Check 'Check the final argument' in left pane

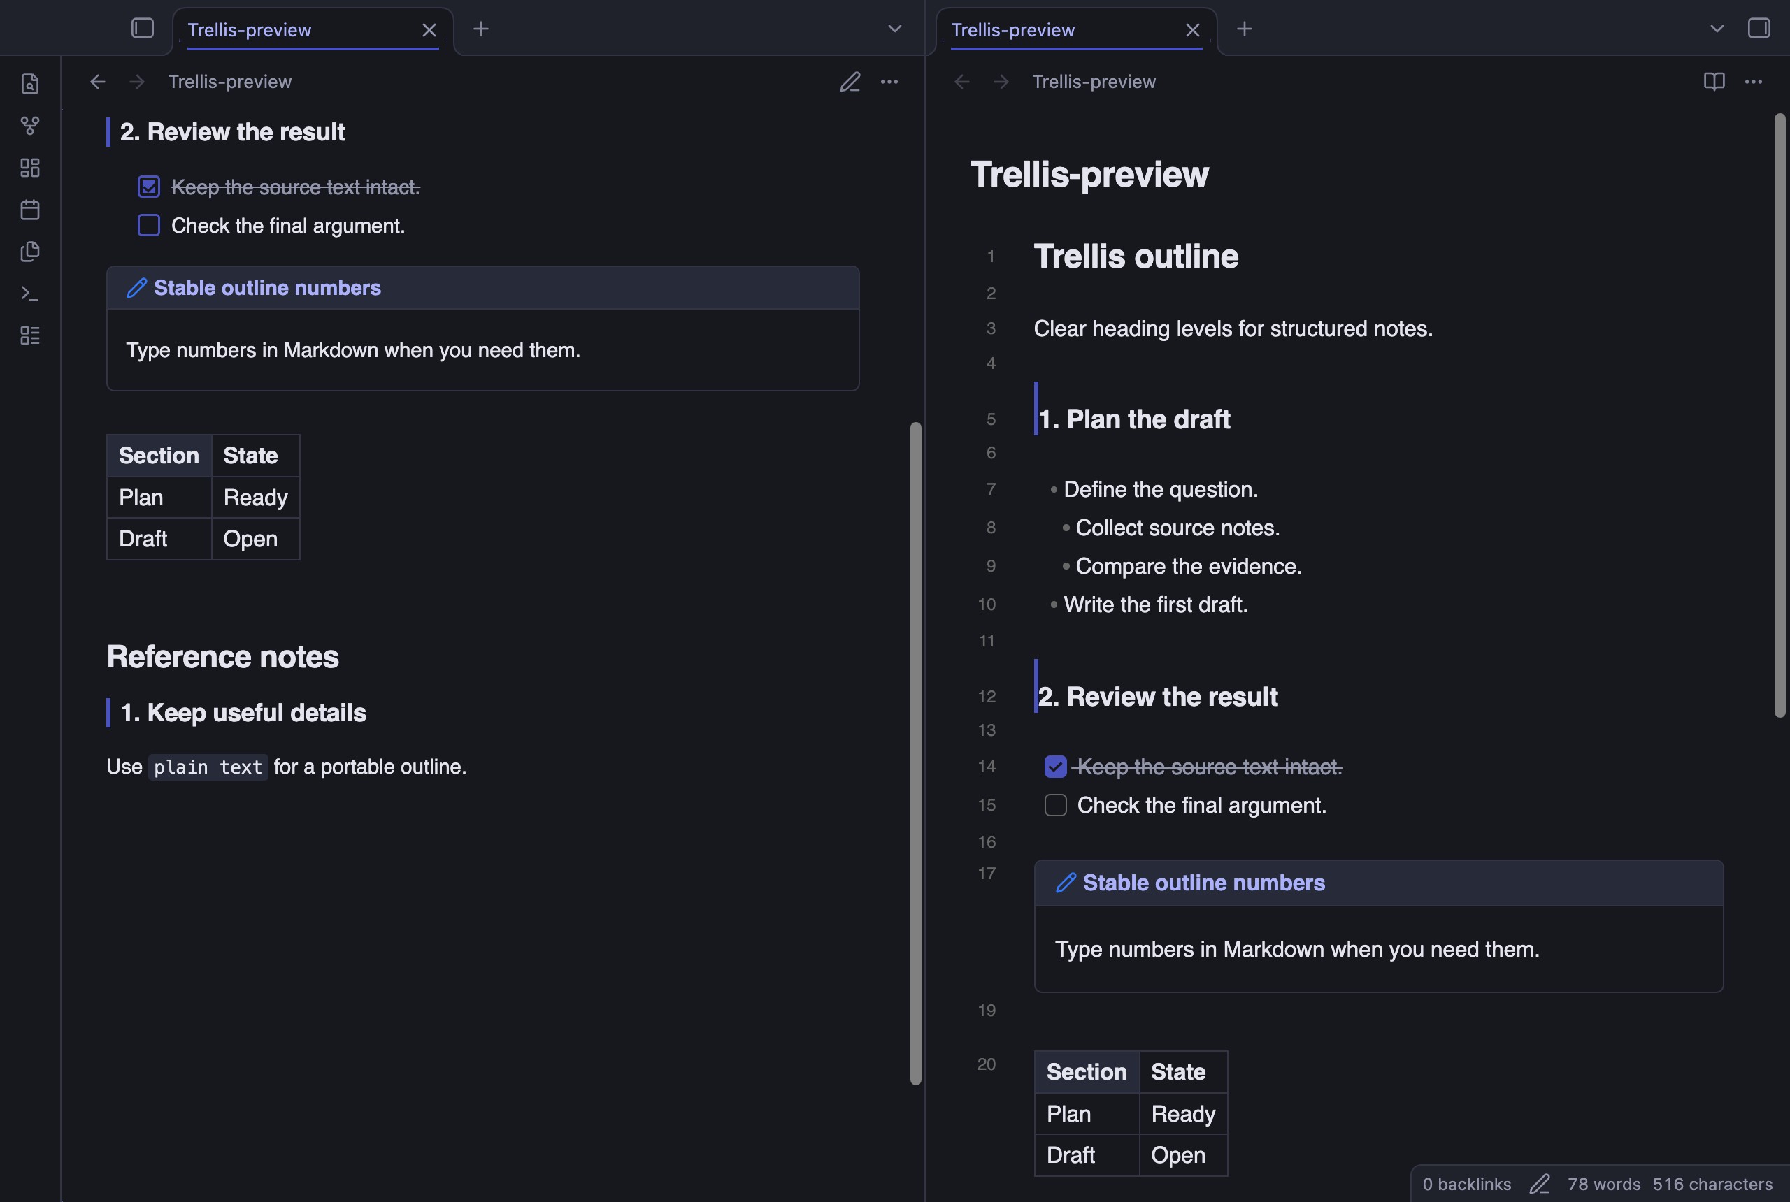pos(149,225)
